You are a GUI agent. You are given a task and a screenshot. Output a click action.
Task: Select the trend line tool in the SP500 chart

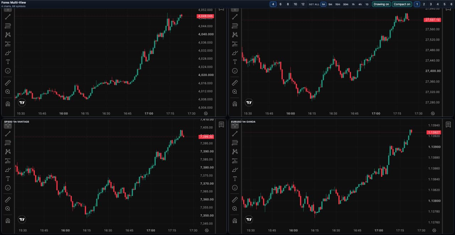click(x=8, y=133)
